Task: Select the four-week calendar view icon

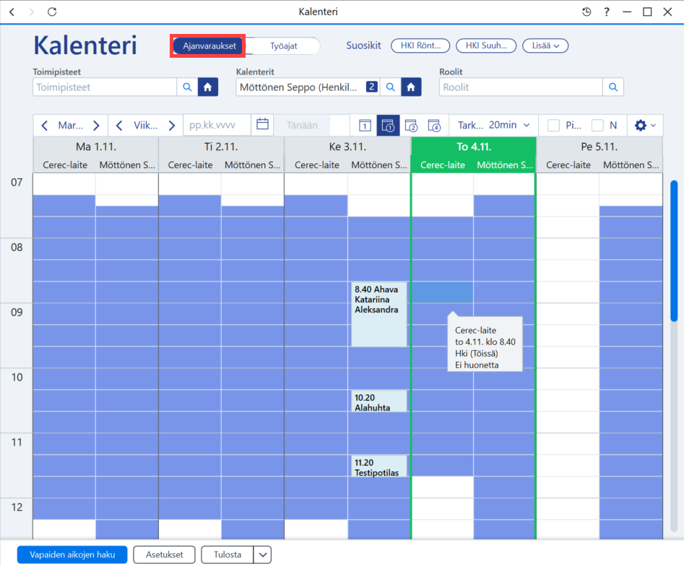Action: [x=434, y=126]
